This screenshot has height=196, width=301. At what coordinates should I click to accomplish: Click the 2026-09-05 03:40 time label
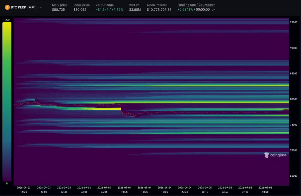[225, 190]
